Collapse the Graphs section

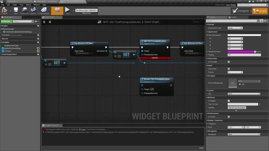click(x=1, y=26)
